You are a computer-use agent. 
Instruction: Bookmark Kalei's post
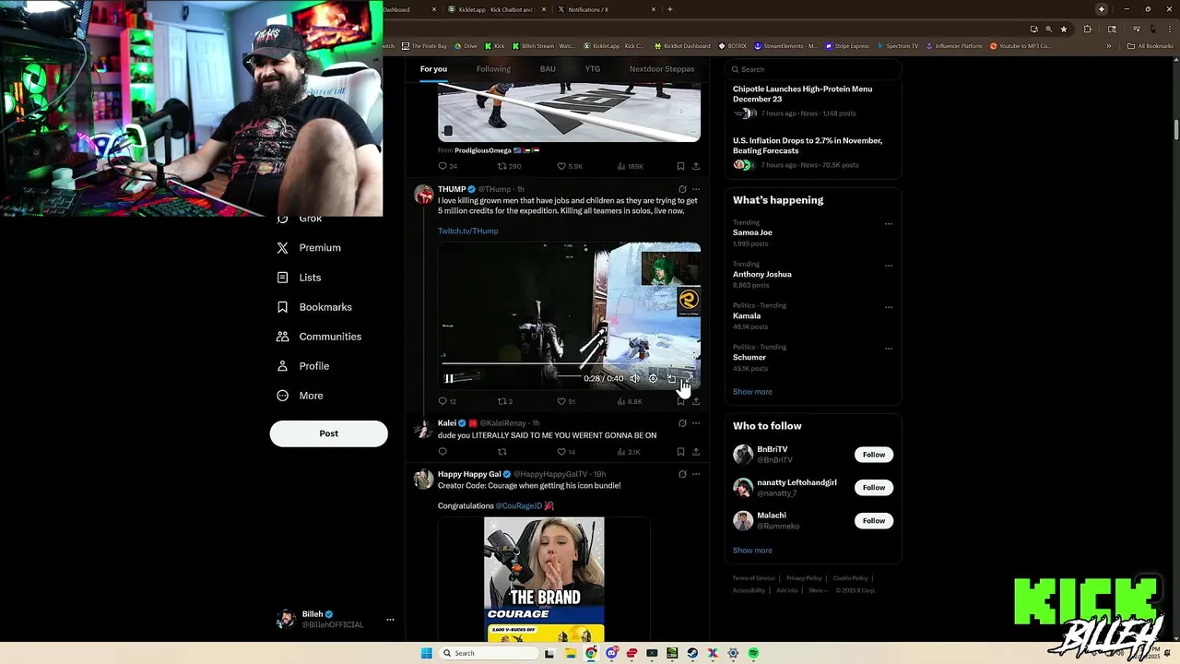(680, 452)
